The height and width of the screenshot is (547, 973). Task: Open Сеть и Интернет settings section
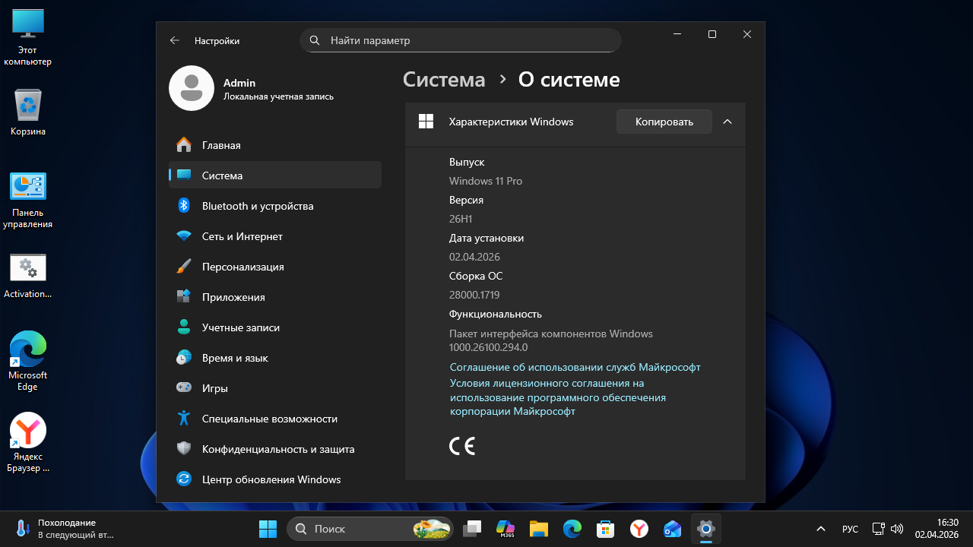(242, 236)
